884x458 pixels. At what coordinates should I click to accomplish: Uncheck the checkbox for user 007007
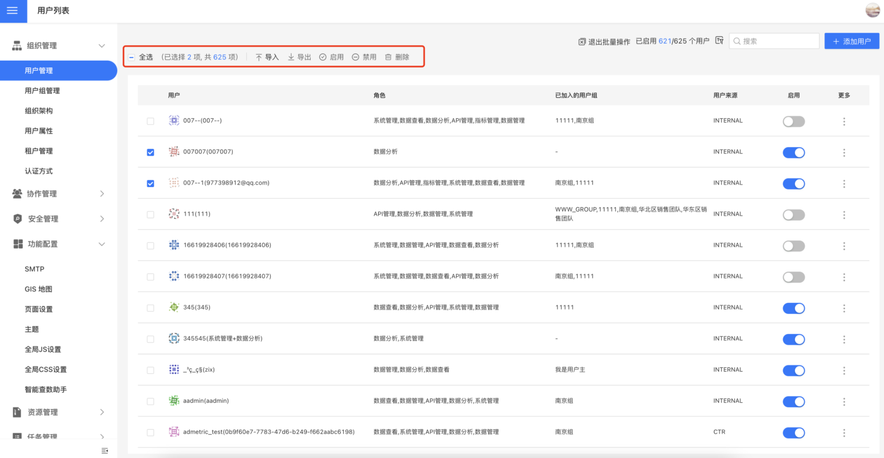[150, 153]
